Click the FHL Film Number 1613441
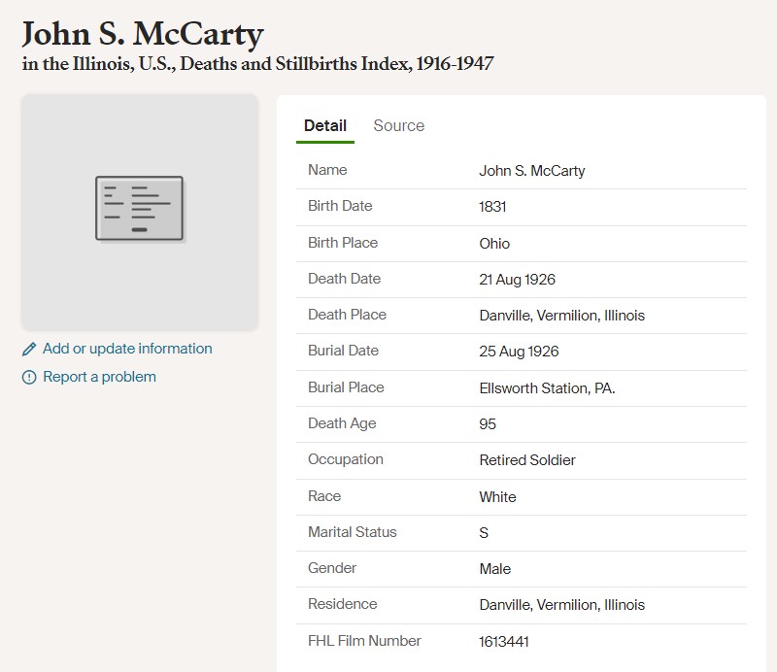The width and height of the screenshot is (777, 672). [504, 642]
